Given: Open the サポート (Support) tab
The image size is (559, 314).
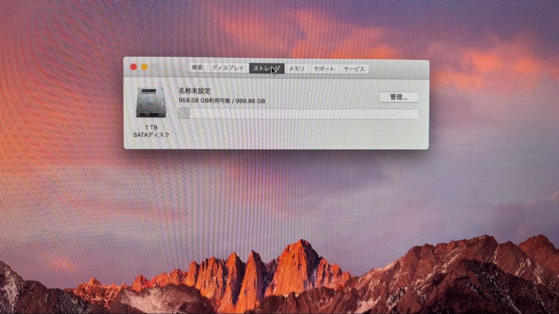Looking at the screenshot, I should [x=325, y=68].
